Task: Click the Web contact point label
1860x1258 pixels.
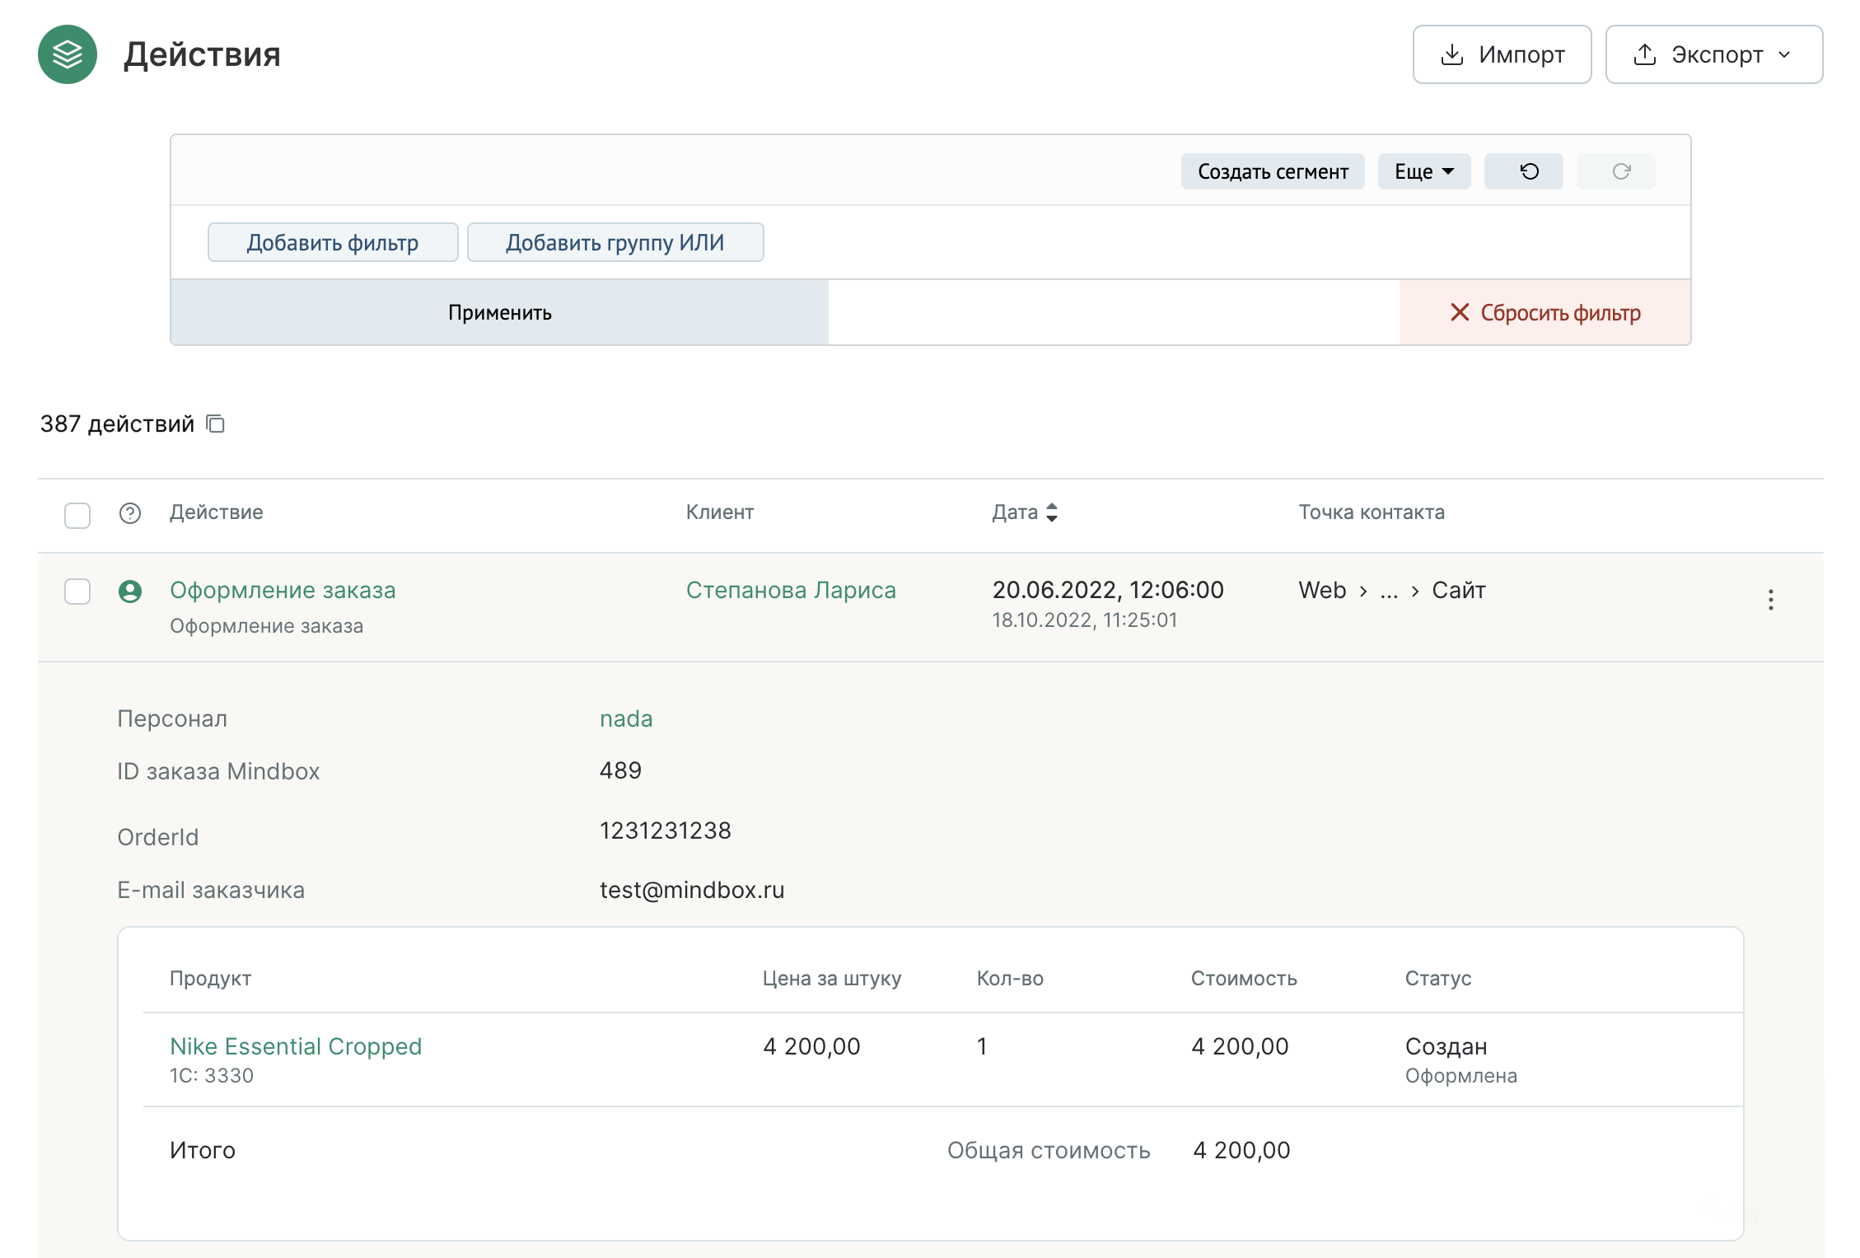Action: 1322,590
